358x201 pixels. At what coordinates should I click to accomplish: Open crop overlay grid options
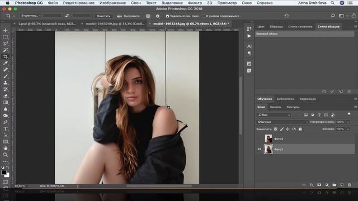[x=148, y=16]
